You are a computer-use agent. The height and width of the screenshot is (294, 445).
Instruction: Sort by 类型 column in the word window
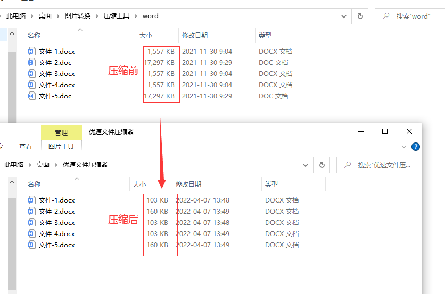click(x=265, y=36)
